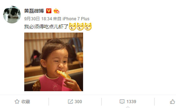The image size is (176, 108).
Task: Click the iPhone 7 Plus source link
Action: (x=76, y=19)
